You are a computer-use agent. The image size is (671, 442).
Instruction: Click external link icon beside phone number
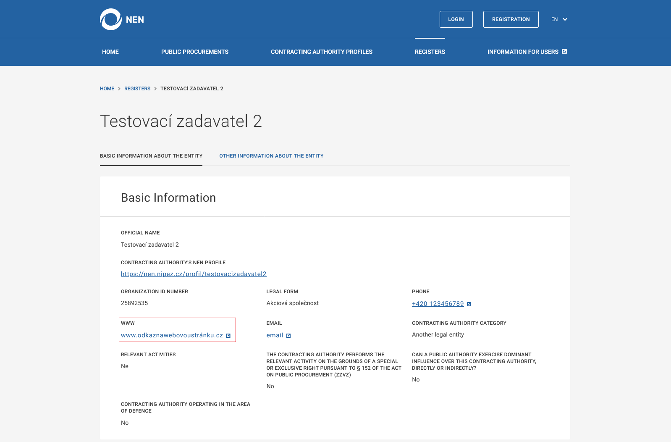pos(469,304)
